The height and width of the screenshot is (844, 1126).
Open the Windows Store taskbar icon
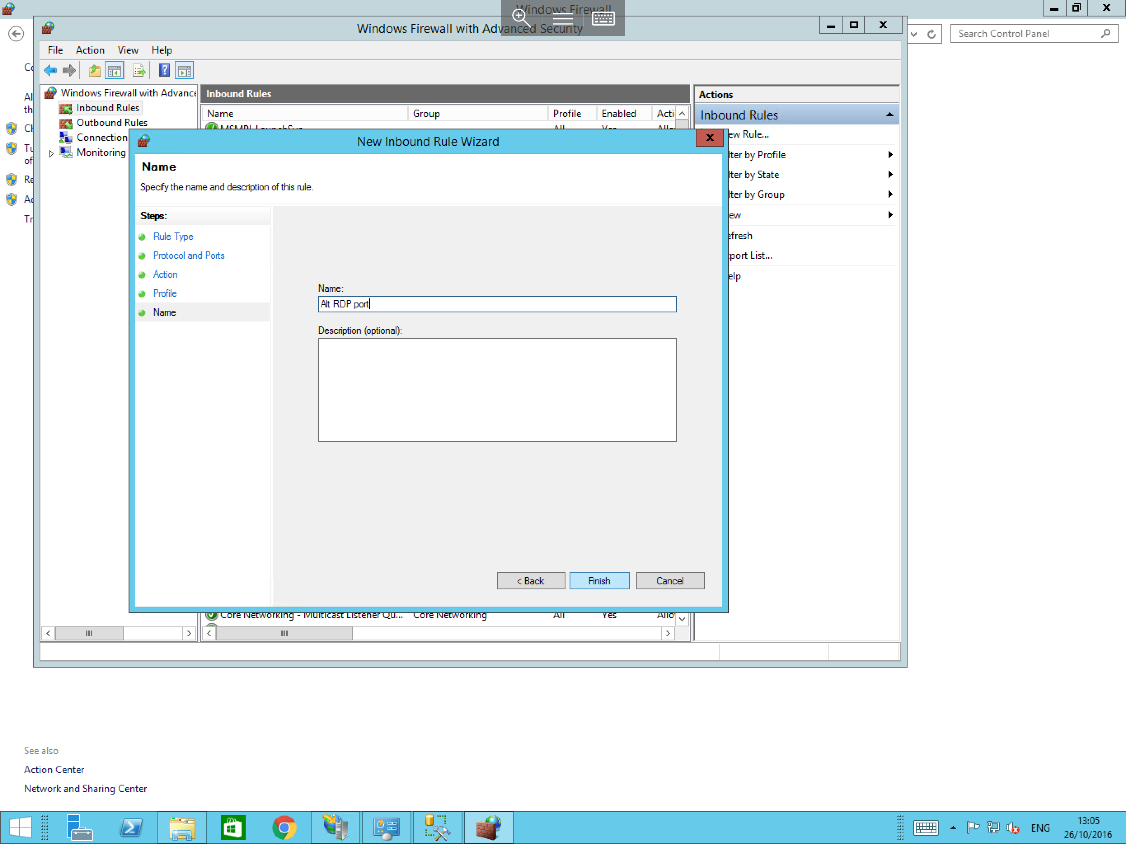pyautogui.click(x=233, y=827)
